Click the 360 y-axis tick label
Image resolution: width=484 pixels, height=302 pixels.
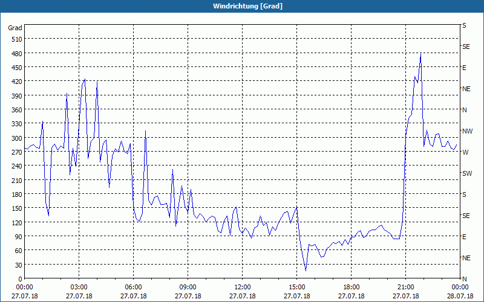[17, 110]
